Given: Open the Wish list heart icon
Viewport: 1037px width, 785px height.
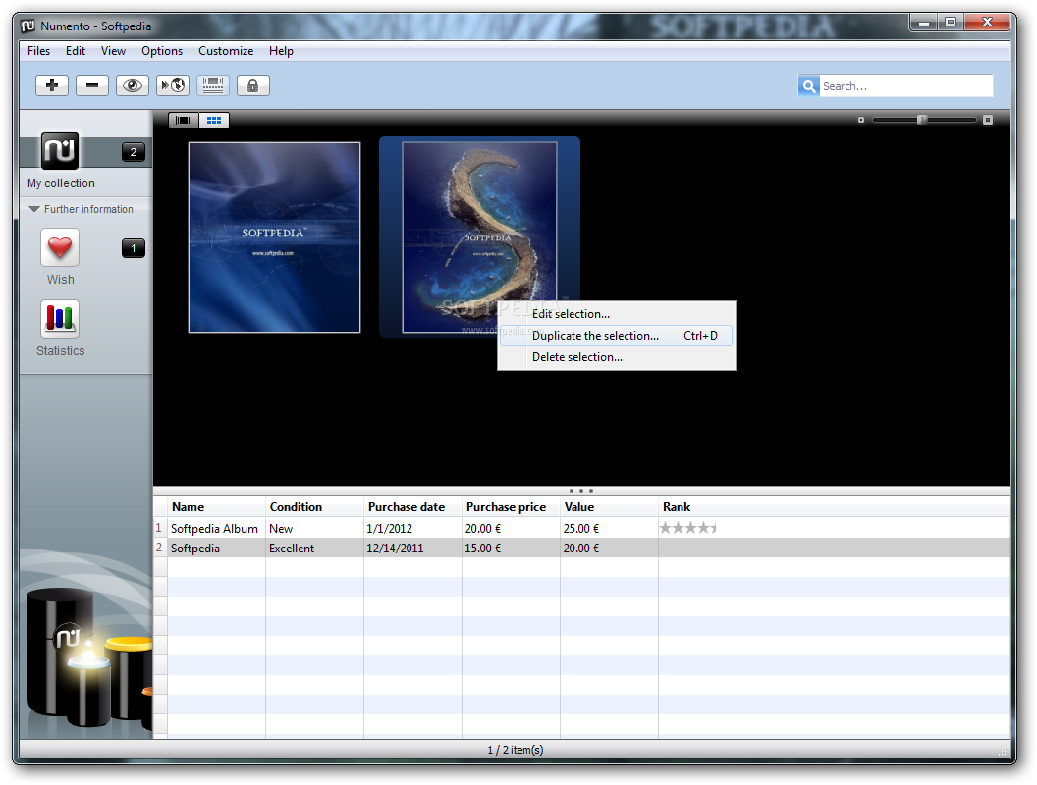Looking at the screenshot, I should pos(60,248).
